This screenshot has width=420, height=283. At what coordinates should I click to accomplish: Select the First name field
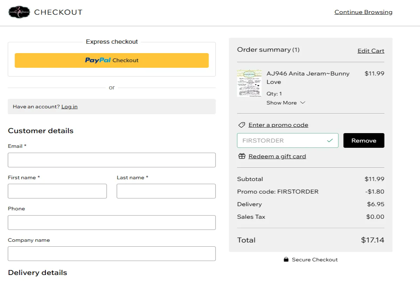pyautogui.click(x=57, y=191)
